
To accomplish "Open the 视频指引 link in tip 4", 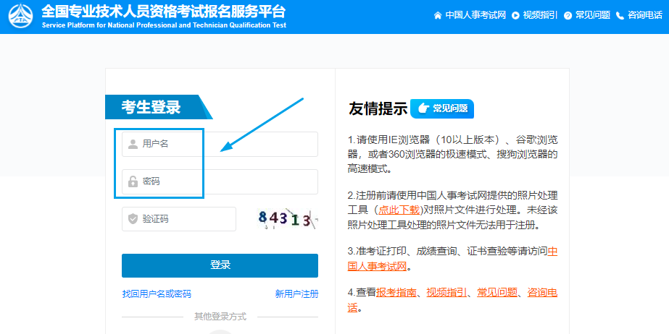I will [446, 292].
